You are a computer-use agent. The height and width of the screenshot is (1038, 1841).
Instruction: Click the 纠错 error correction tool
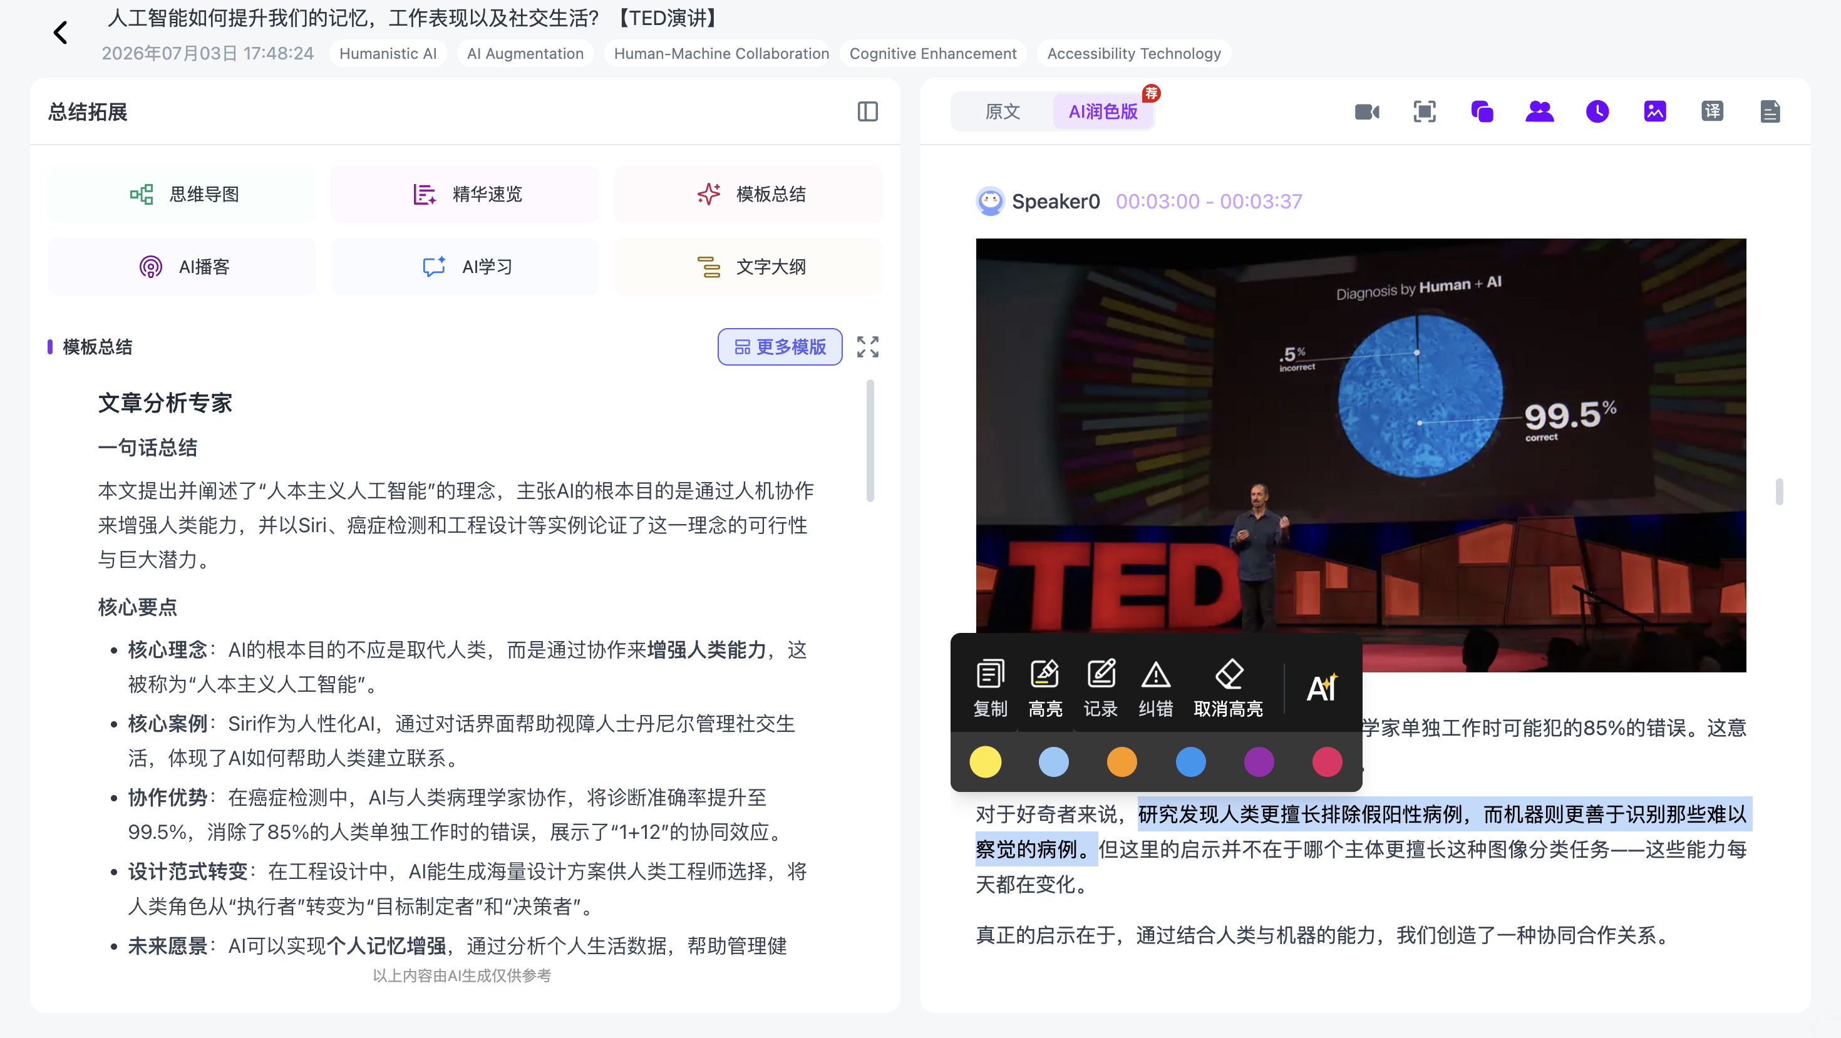(x=1155, y=687)
